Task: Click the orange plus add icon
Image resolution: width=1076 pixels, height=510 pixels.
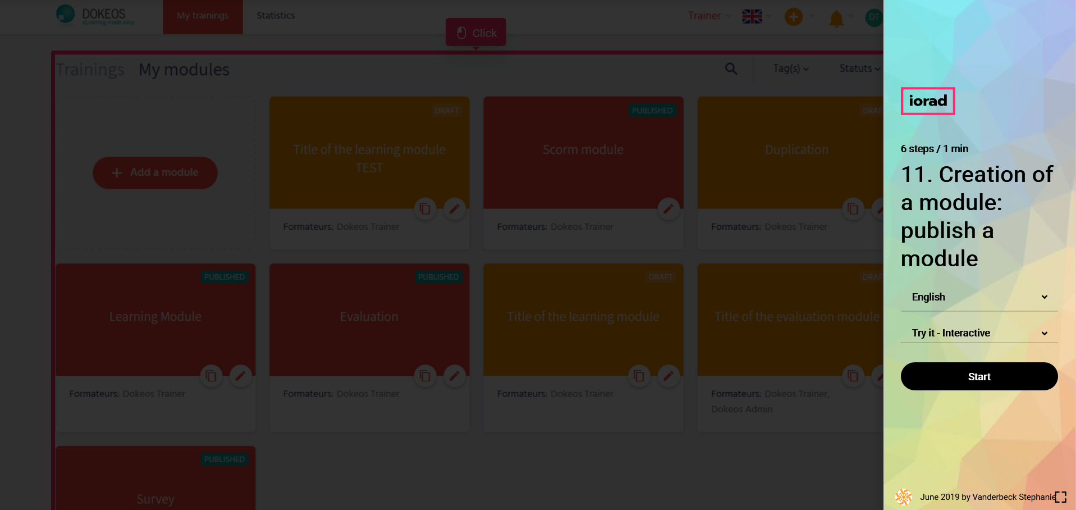Action: 793,17
